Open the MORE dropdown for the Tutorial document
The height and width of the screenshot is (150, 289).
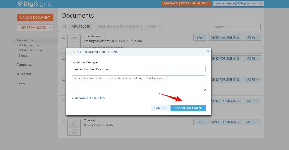point(252,122)
